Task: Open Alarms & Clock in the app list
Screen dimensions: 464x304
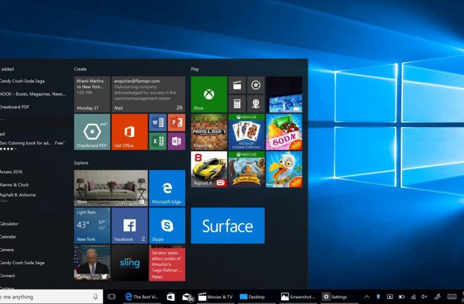Action: (x=14, y=185)
